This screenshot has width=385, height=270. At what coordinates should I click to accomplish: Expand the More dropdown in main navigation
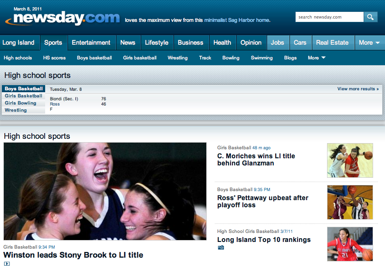(x=369, y=42)
